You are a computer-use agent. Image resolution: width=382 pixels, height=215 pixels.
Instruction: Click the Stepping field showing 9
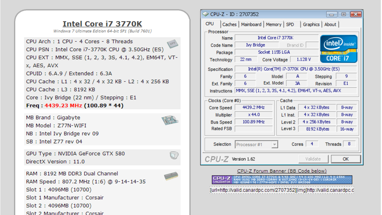[346, 76]
